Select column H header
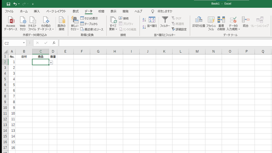Image resolution: width=272 pixels, height=153 pixels. 115,51
